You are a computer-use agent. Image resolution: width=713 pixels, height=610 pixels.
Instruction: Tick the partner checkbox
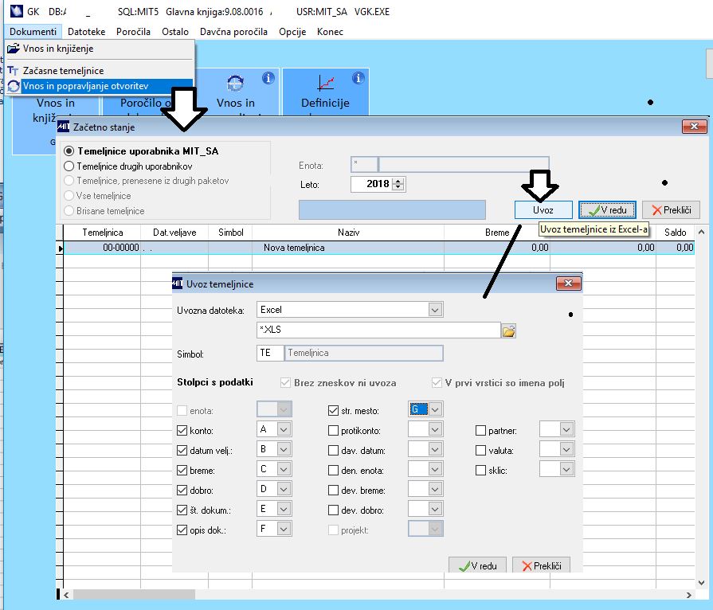coord(480,431)
